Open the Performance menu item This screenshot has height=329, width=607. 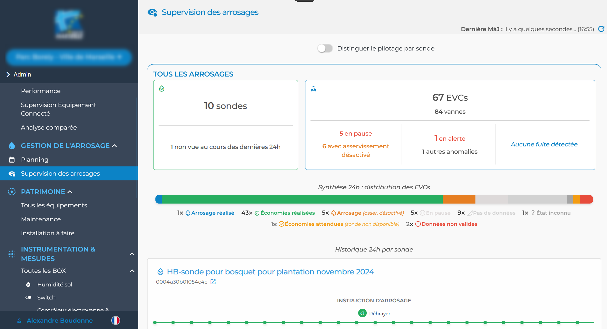tap(41, 91)
